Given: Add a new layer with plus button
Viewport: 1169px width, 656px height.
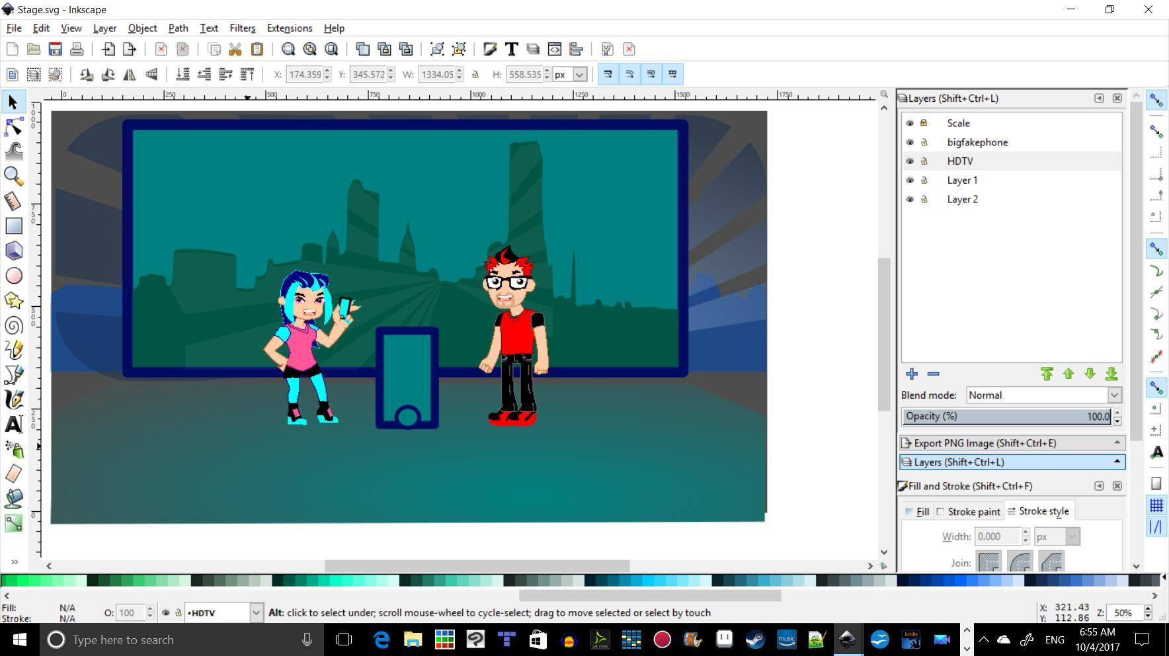Looking at the screenshot, I should coord(912,374).
